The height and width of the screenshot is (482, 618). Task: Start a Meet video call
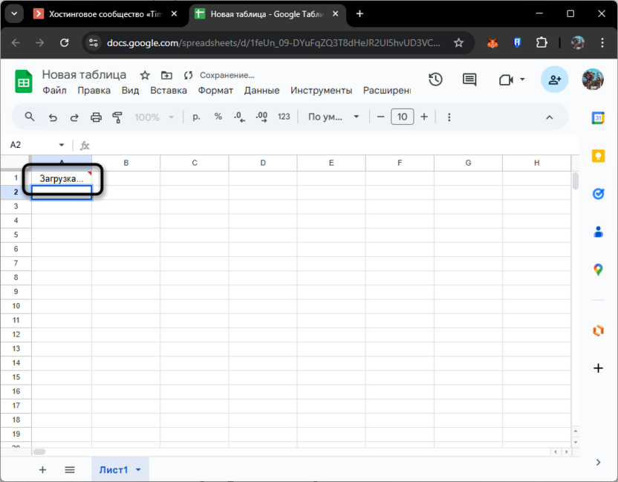pos(506,80)
